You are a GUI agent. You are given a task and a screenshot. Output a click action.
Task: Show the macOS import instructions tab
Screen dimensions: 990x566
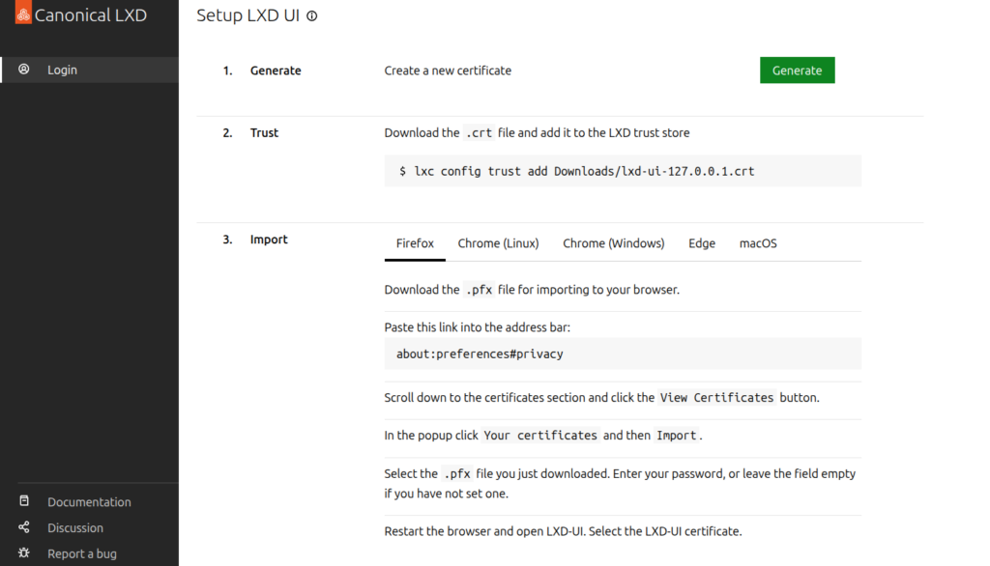point(758,243)
